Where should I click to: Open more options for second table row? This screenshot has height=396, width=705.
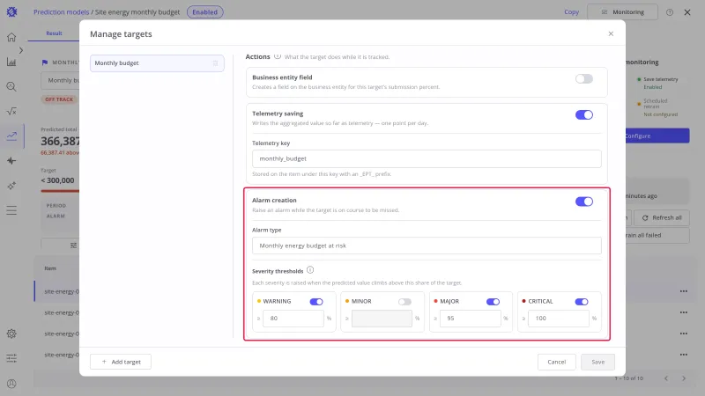click(x=684, y=312)
